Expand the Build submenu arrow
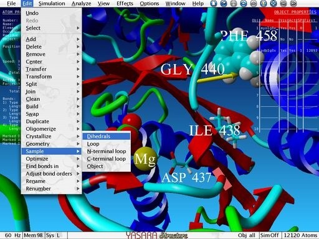Viewport: 319px width, 239px height. click(78, 106)
